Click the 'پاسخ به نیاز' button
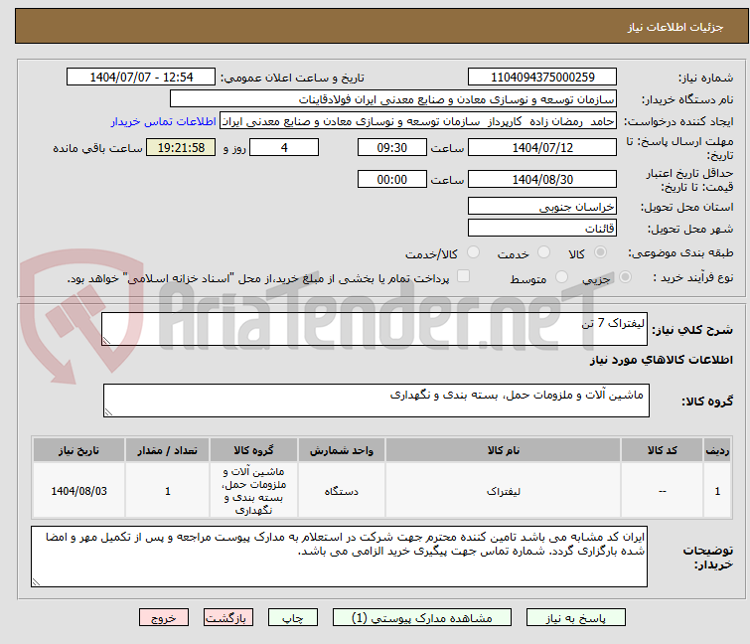Screen dimensions: 750x644 coord(575,618)
